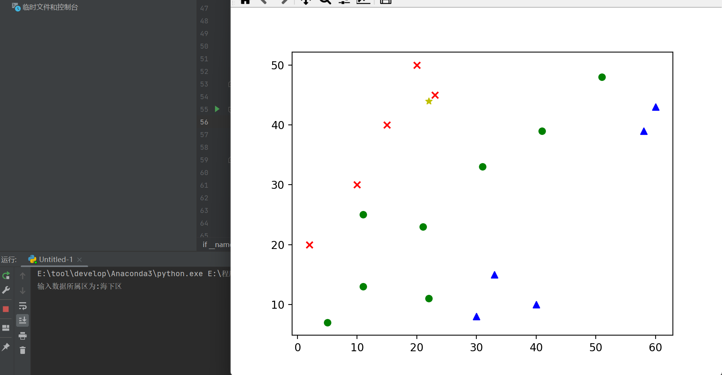This screenshot has width=722, height=375.
Task: Click the edit axis curve icon
Action: pos(363,2)
